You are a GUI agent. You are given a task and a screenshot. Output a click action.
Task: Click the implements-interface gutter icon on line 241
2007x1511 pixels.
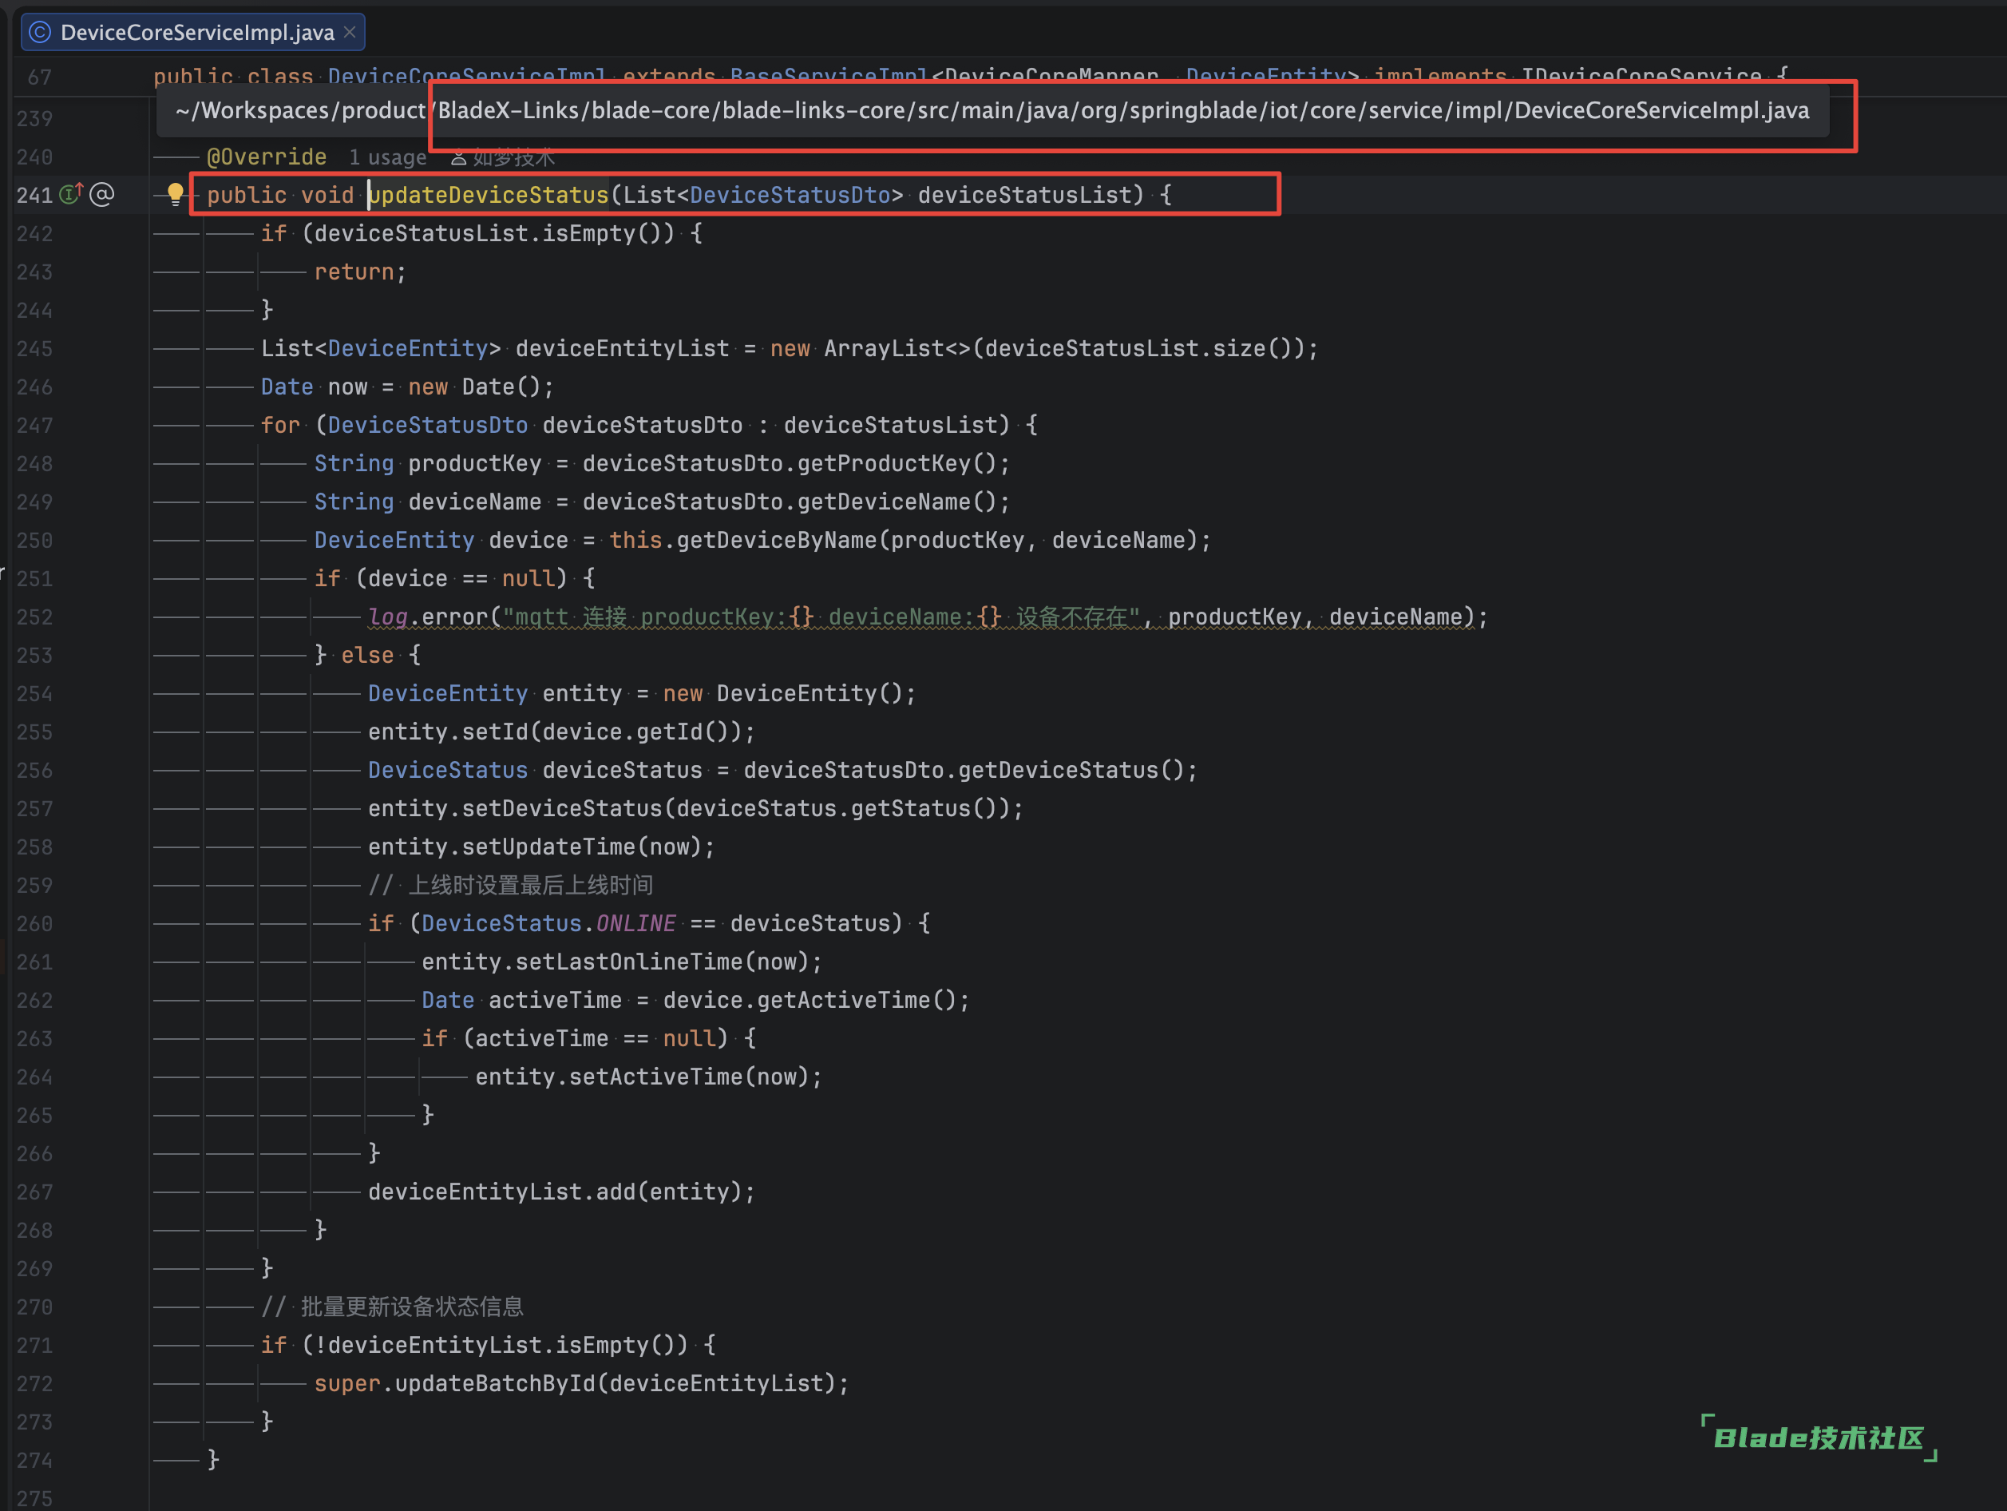coord(71,193)
